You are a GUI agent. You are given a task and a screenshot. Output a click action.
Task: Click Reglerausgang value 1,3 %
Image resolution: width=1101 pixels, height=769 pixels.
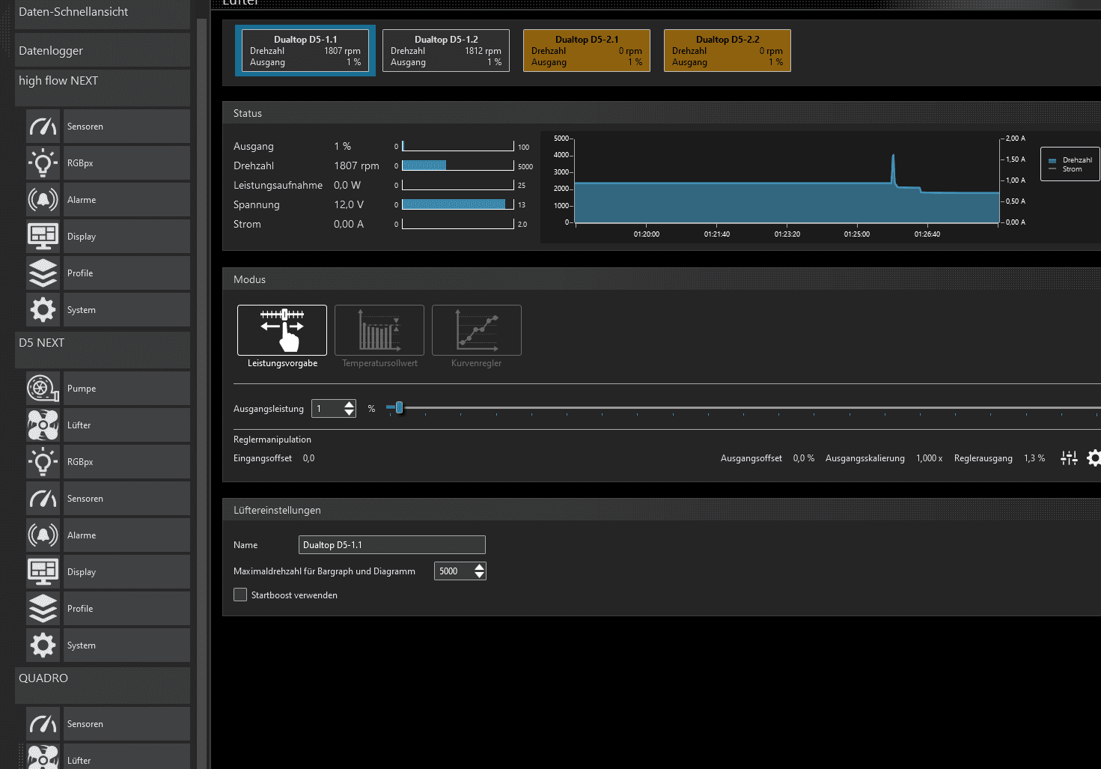tap(1034, 458)
